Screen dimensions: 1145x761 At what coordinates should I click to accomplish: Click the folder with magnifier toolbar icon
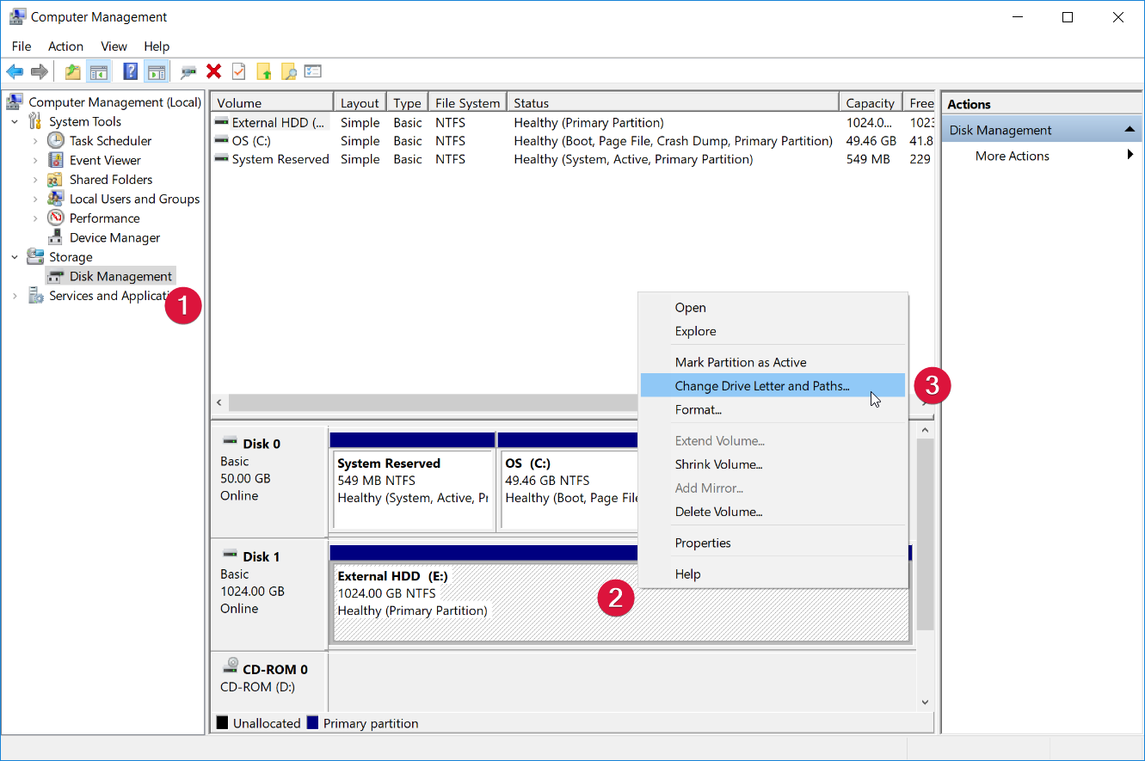[288, 72]
